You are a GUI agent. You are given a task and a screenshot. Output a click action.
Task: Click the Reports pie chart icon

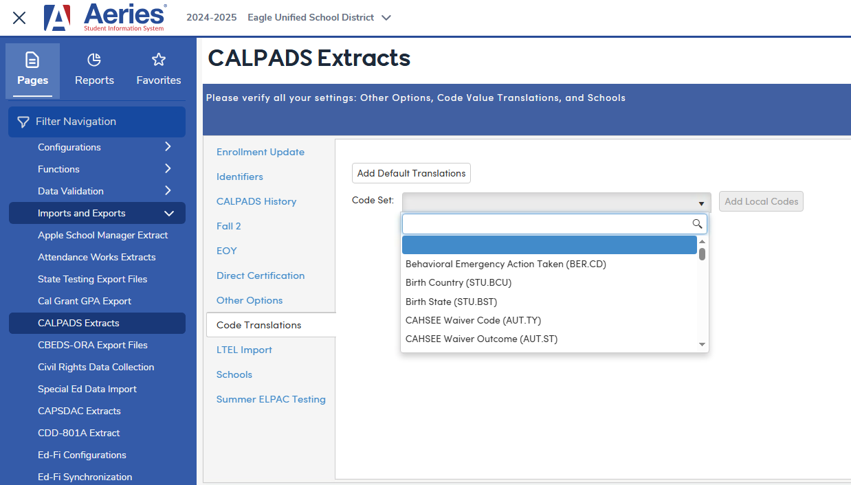(x=94, y=60)
